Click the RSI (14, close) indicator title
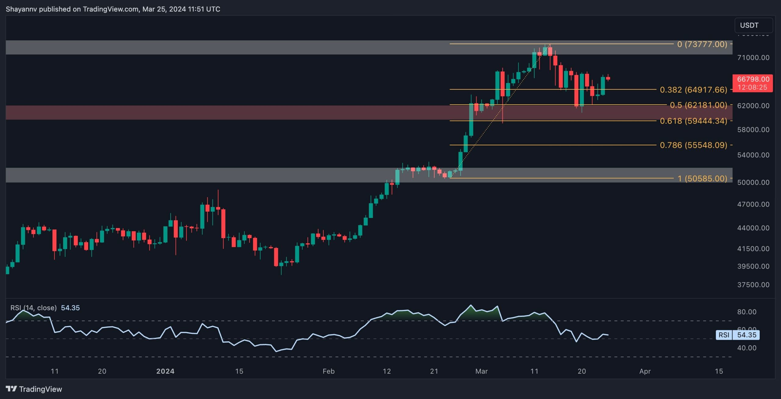The width and height of the screenshot is (781, 399). (34, 308)
